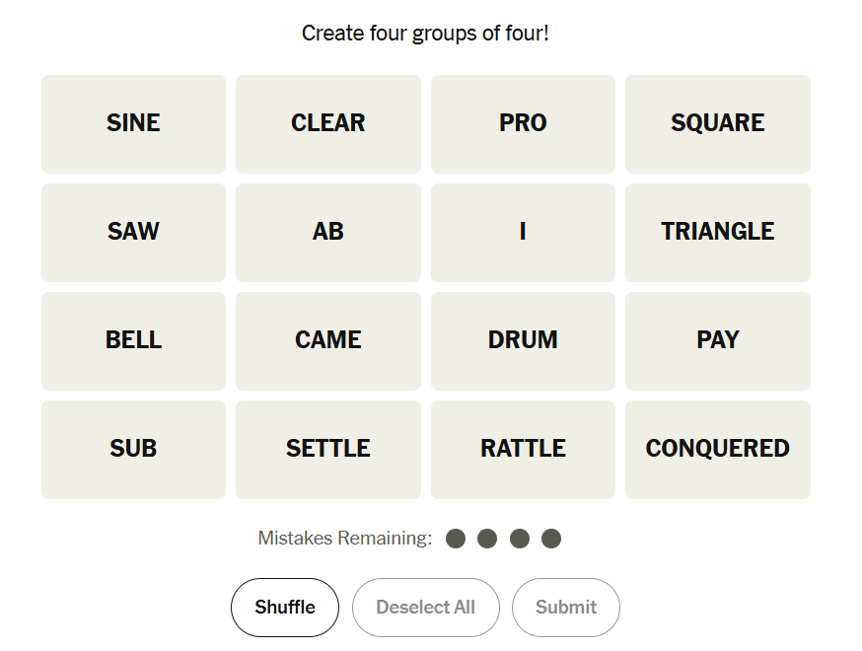
Task: Select the BELL tile
Action: [133, 341]
